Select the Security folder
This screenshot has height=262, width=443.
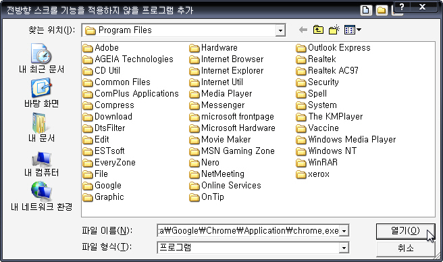tap(317, 82)
